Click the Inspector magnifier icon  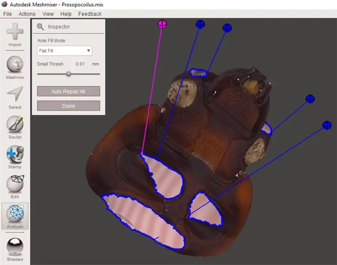[41, 27]
